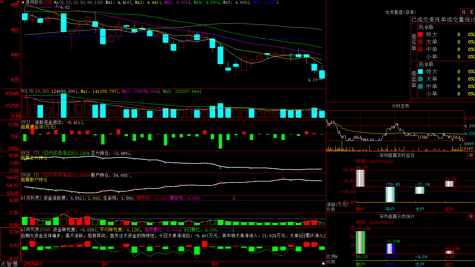The height and width of the screenshot is (267, 475).
Task: Click the MA1: 4.410 value
Action: point(118,2)
